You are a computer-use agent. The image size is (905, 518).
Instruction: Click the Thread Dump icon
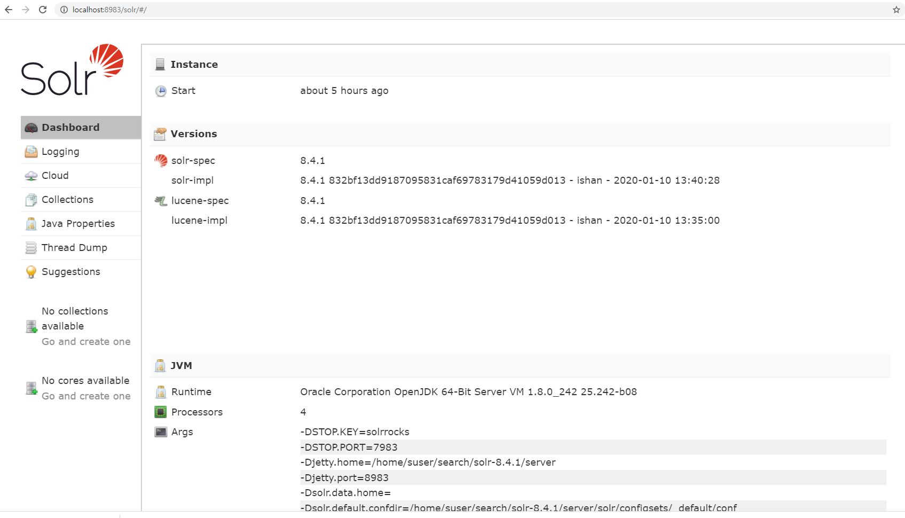click(x=31, y=248)
